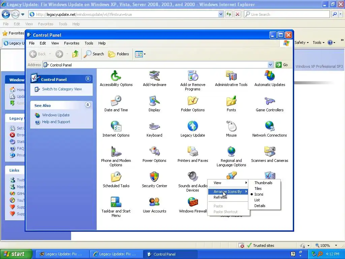Click Stop button in Internet Explorer
The image size is (345, 259).
[x=238, y=14]
